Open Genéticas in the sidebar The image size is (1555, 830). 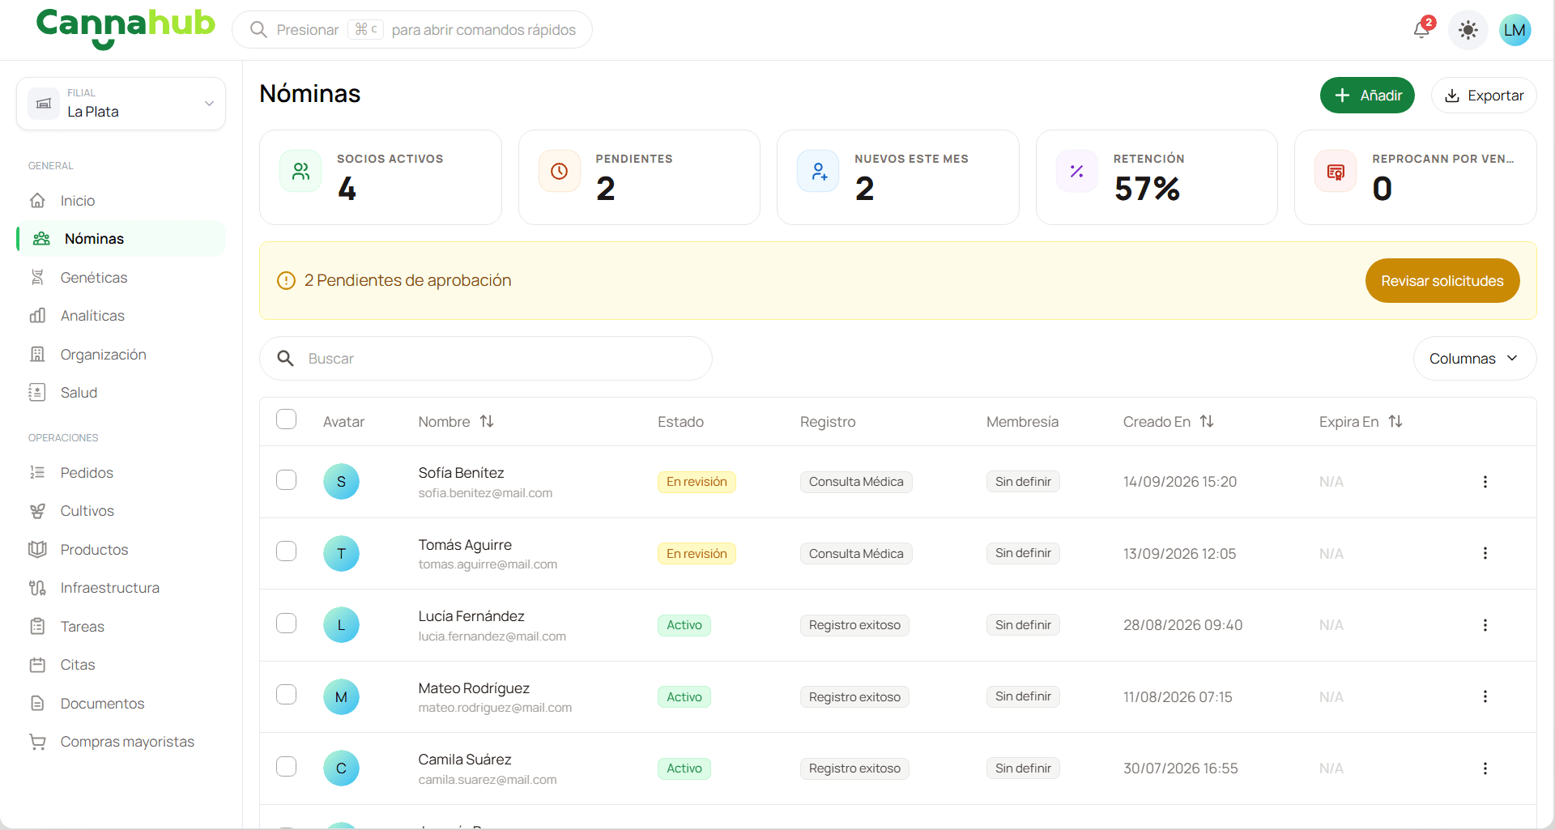pyautogui.click(x=121, y=278)
